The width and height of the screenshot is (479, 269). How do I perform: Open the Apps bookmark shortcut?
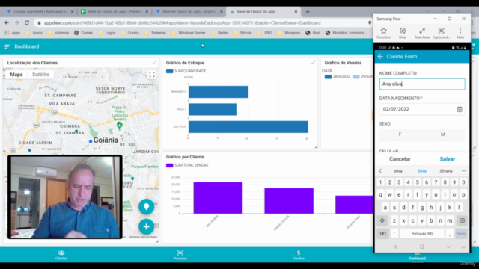click(x=13, y=33)
